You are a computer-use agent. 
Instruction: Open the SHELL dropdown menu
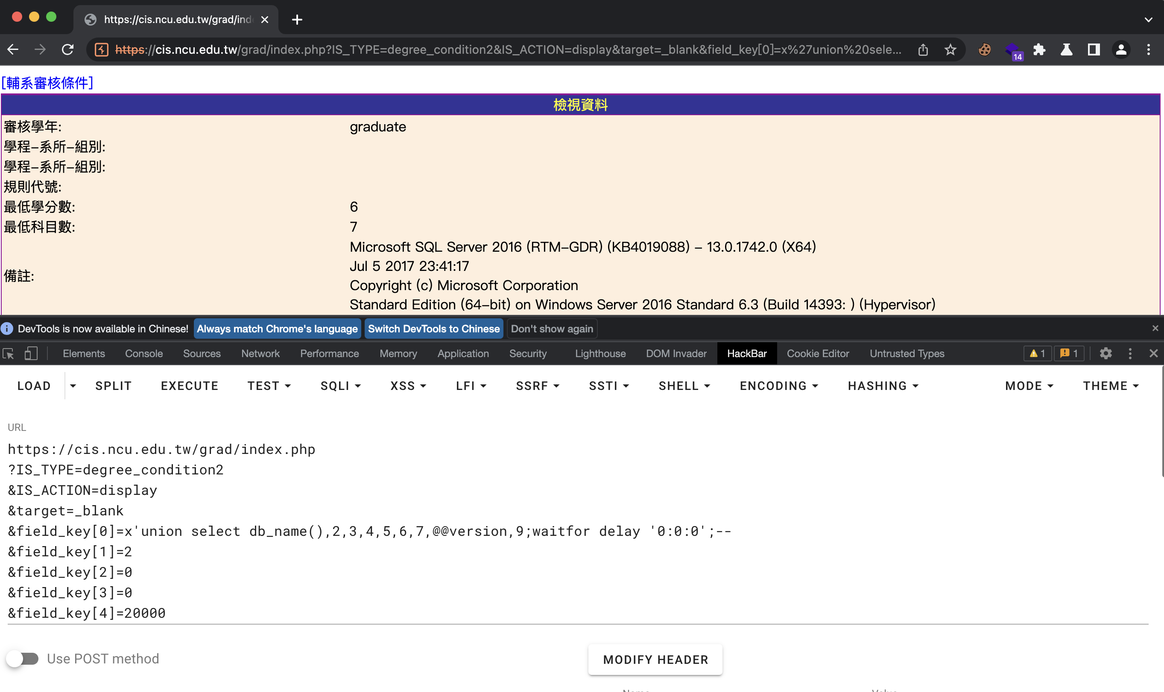pos(684,386)
